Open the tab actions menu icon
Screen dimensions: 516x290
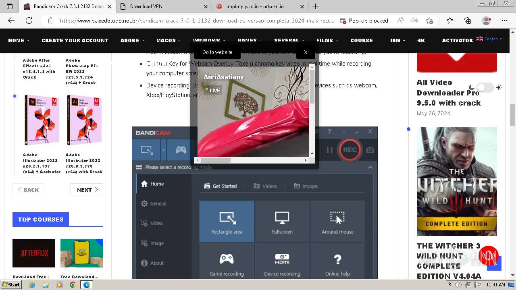(10, 6)
